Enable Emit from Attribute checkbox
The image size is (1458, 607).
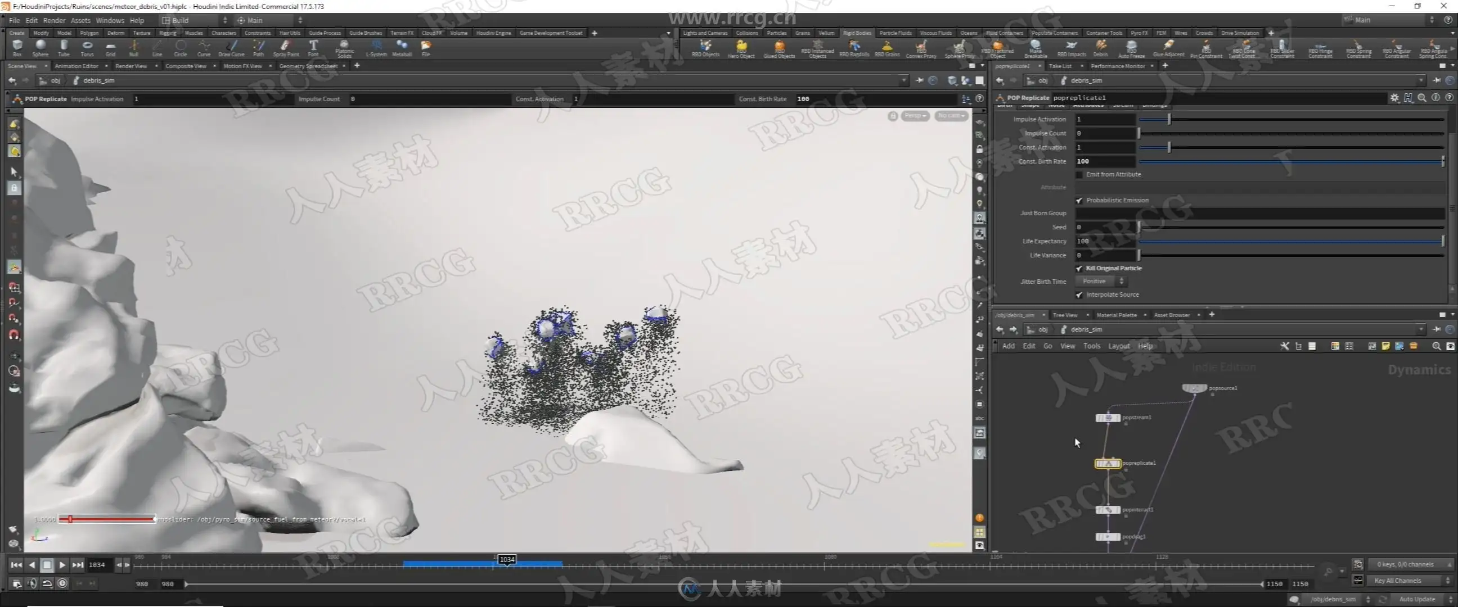point(1079,175)
